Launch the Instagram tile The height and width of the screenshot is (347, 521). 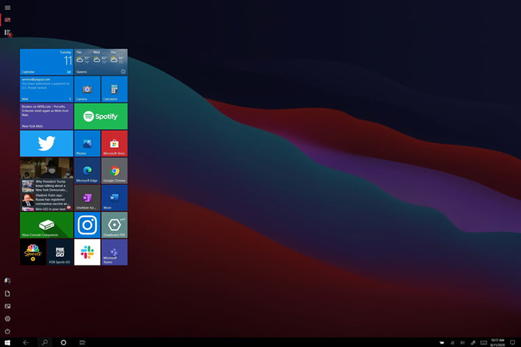coord(87,225)
